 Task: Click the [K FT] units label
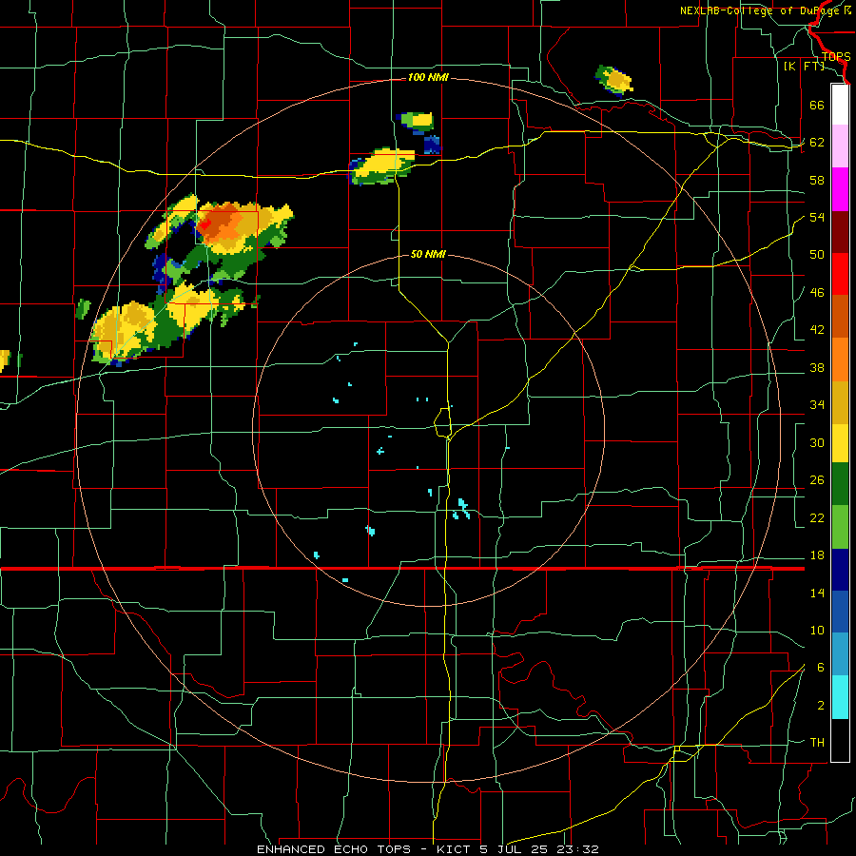click(804, 66)
